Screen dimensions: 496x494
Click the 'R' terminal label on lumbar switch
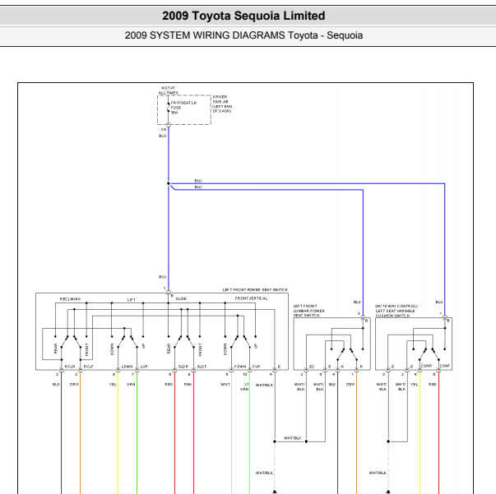click(x=361, y=367)
